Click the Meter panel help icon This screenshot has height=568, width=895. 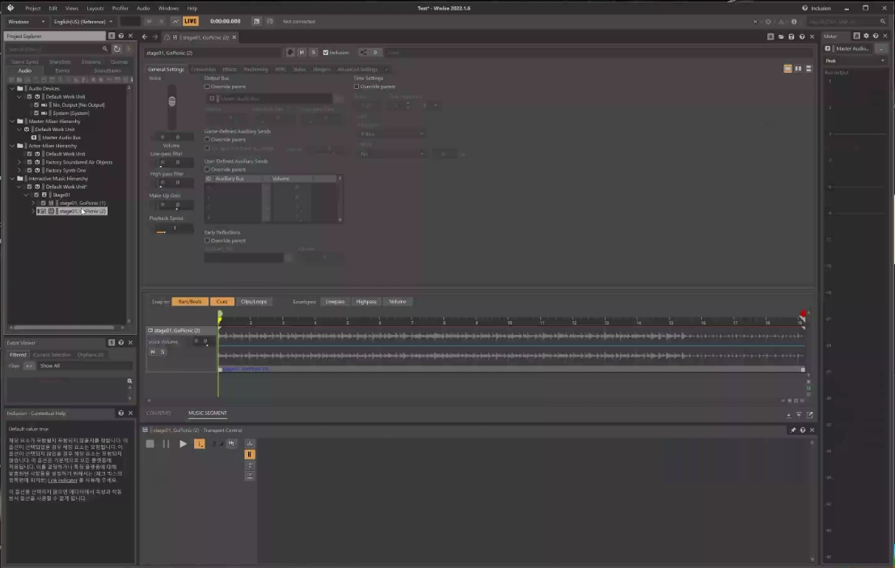point(876,36)
